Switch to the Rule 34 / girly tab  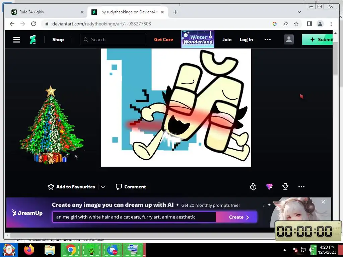coord(47,12)
